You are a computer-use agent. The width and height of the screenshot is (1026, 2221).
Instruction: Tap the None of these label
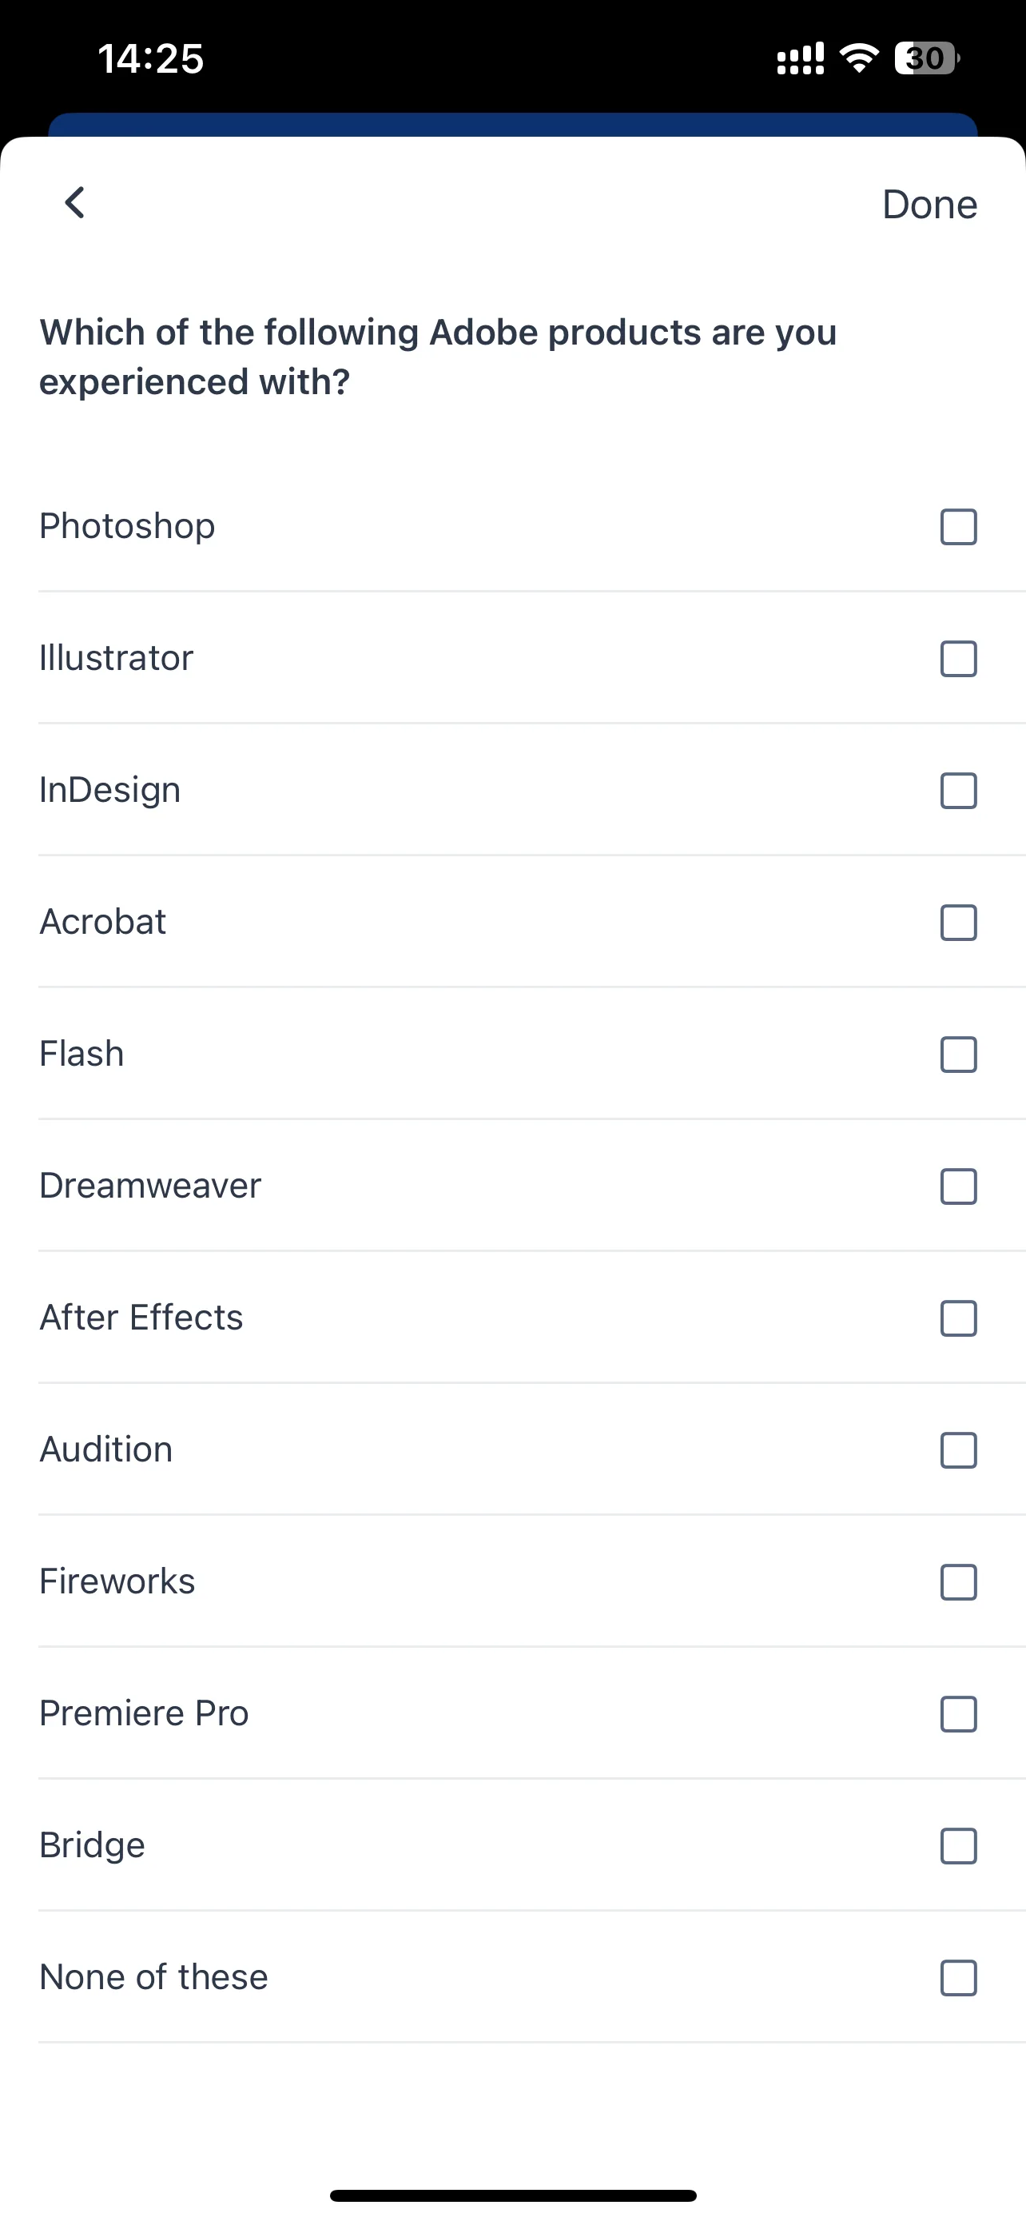click(154, 1977)
